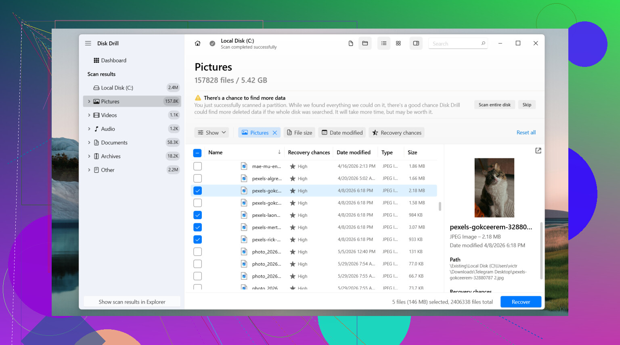The image size is (620, 345).
Task: Switch to the file view icon in toolbar
Action: click(x=351, y=44)
